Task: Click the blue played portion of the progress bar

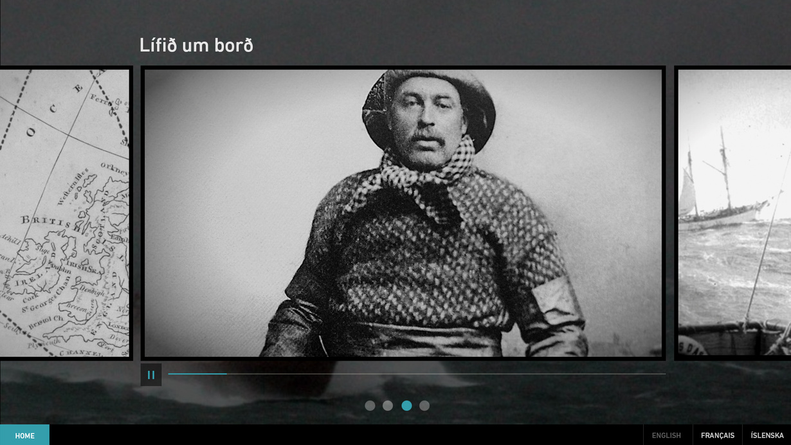Action: point(197,374)
